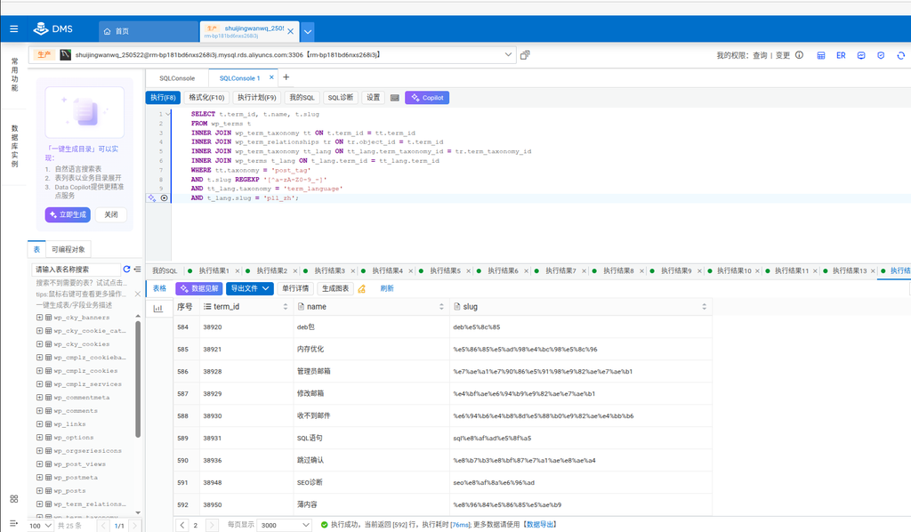Image resolution: width=911 pixels, height=532 pixels.
Task: Sort by name column
Action: pos(441,307)
